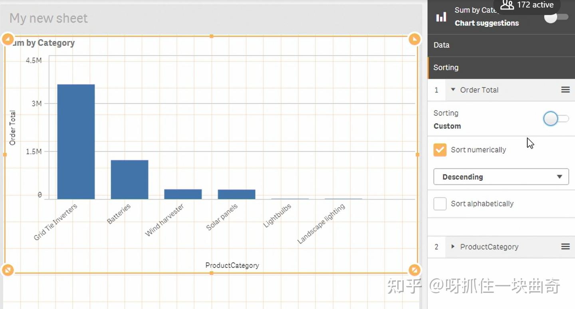Click the bottom-left chart resize handle
The height and width of the screenshot is (309, 575).
click(x=8, y=270)
